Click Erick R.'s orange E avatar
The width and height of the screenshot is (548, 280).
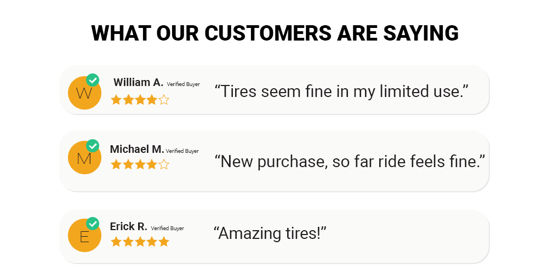tap(84, 236)
